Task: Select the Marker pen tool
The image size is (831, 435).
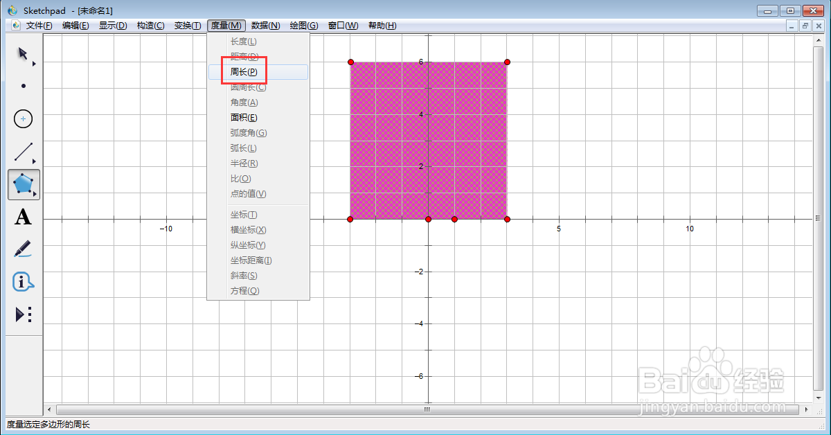Action: (x=23, y=248)
